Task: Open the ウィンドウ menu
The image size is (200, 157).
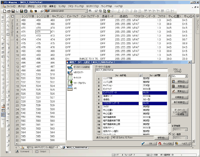Action: pyautogui.click(x=106, y=6)
